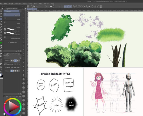Select the Hand move tool
143x116 pixels.
tap(1, 14)
